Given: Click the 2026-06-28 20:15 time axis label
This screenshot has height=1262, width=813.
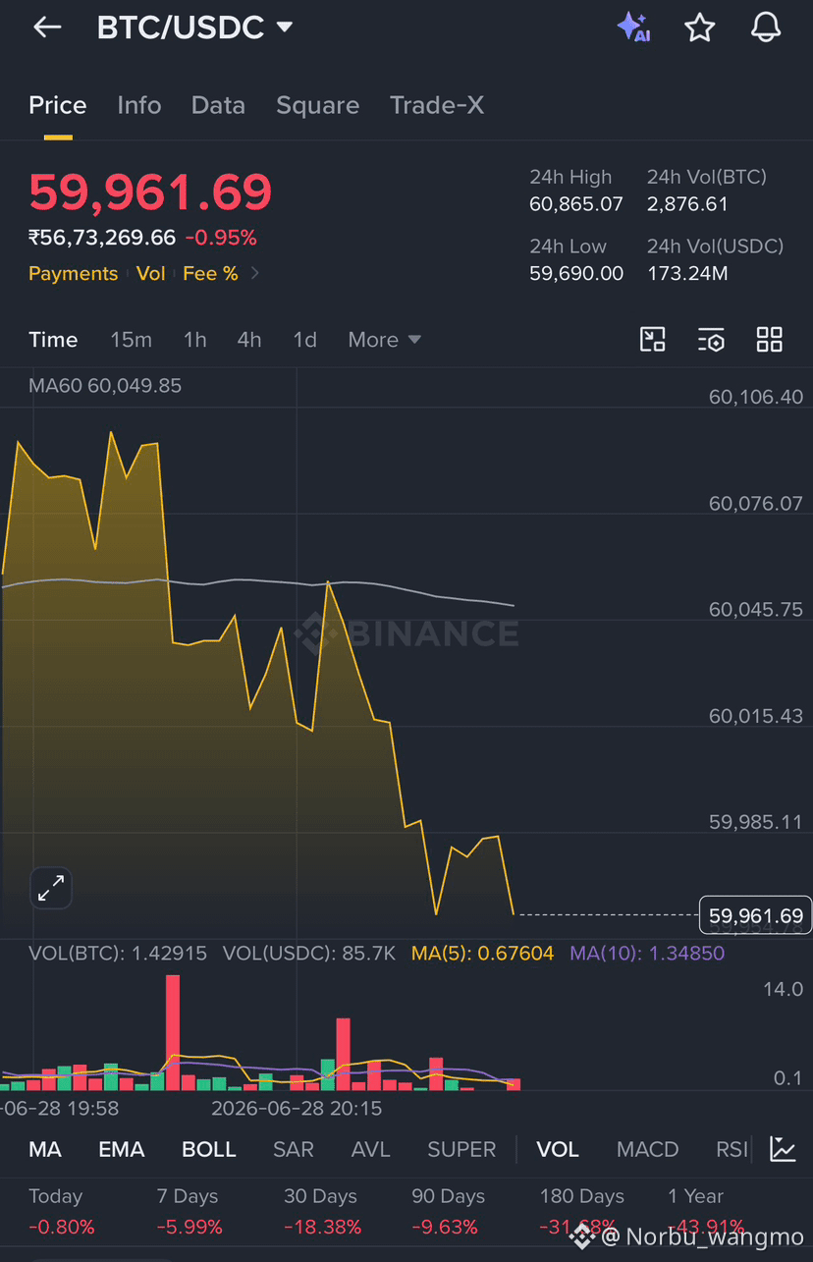Looking at the screenshot, I should point(297,1109).
